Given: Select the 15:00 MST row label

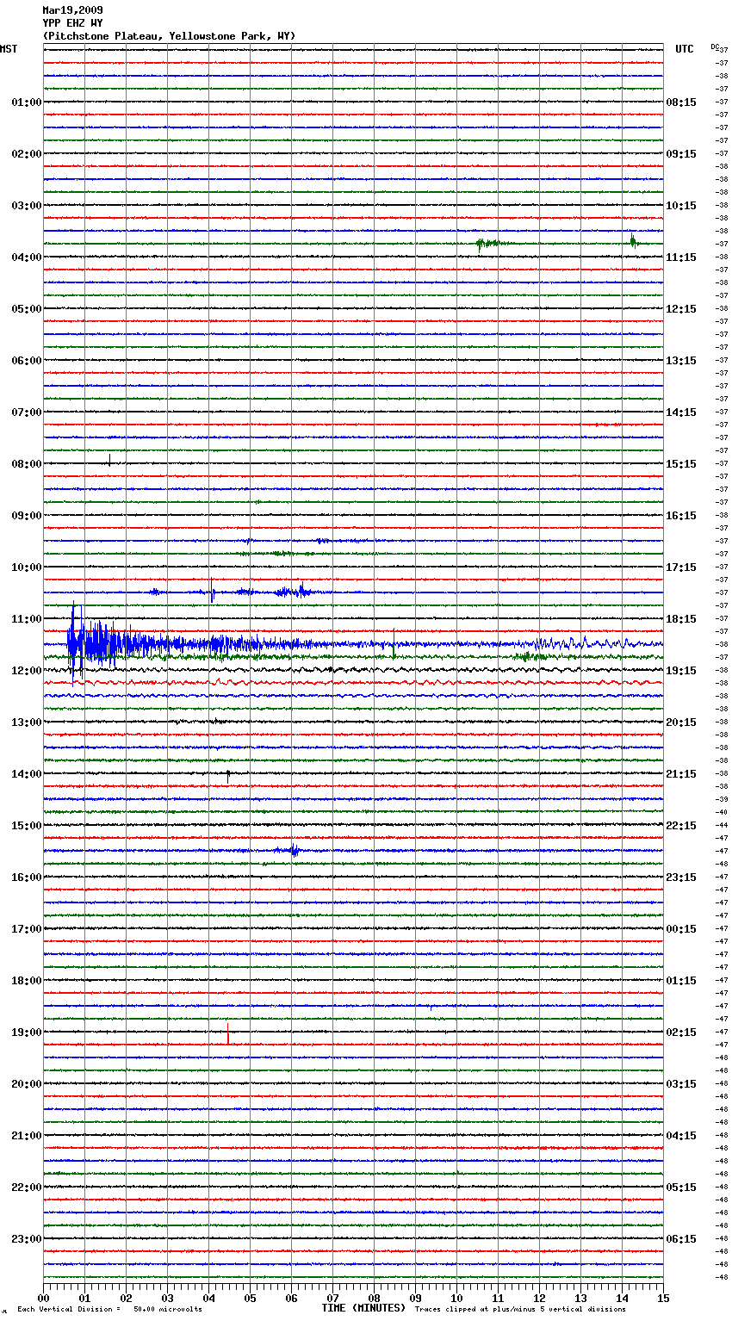Looking at the screenshot, I should [x=26, y=826].
